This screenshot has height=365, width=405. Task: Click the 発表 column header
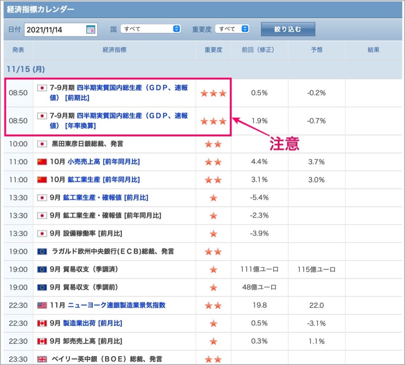pos(18,49)
